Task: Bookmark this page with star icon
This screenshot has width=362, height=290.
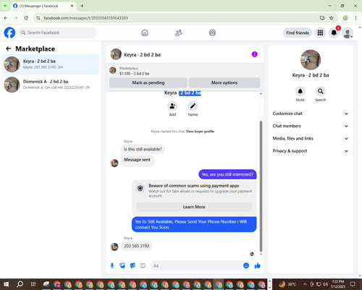Action: [x=332, y=18]
